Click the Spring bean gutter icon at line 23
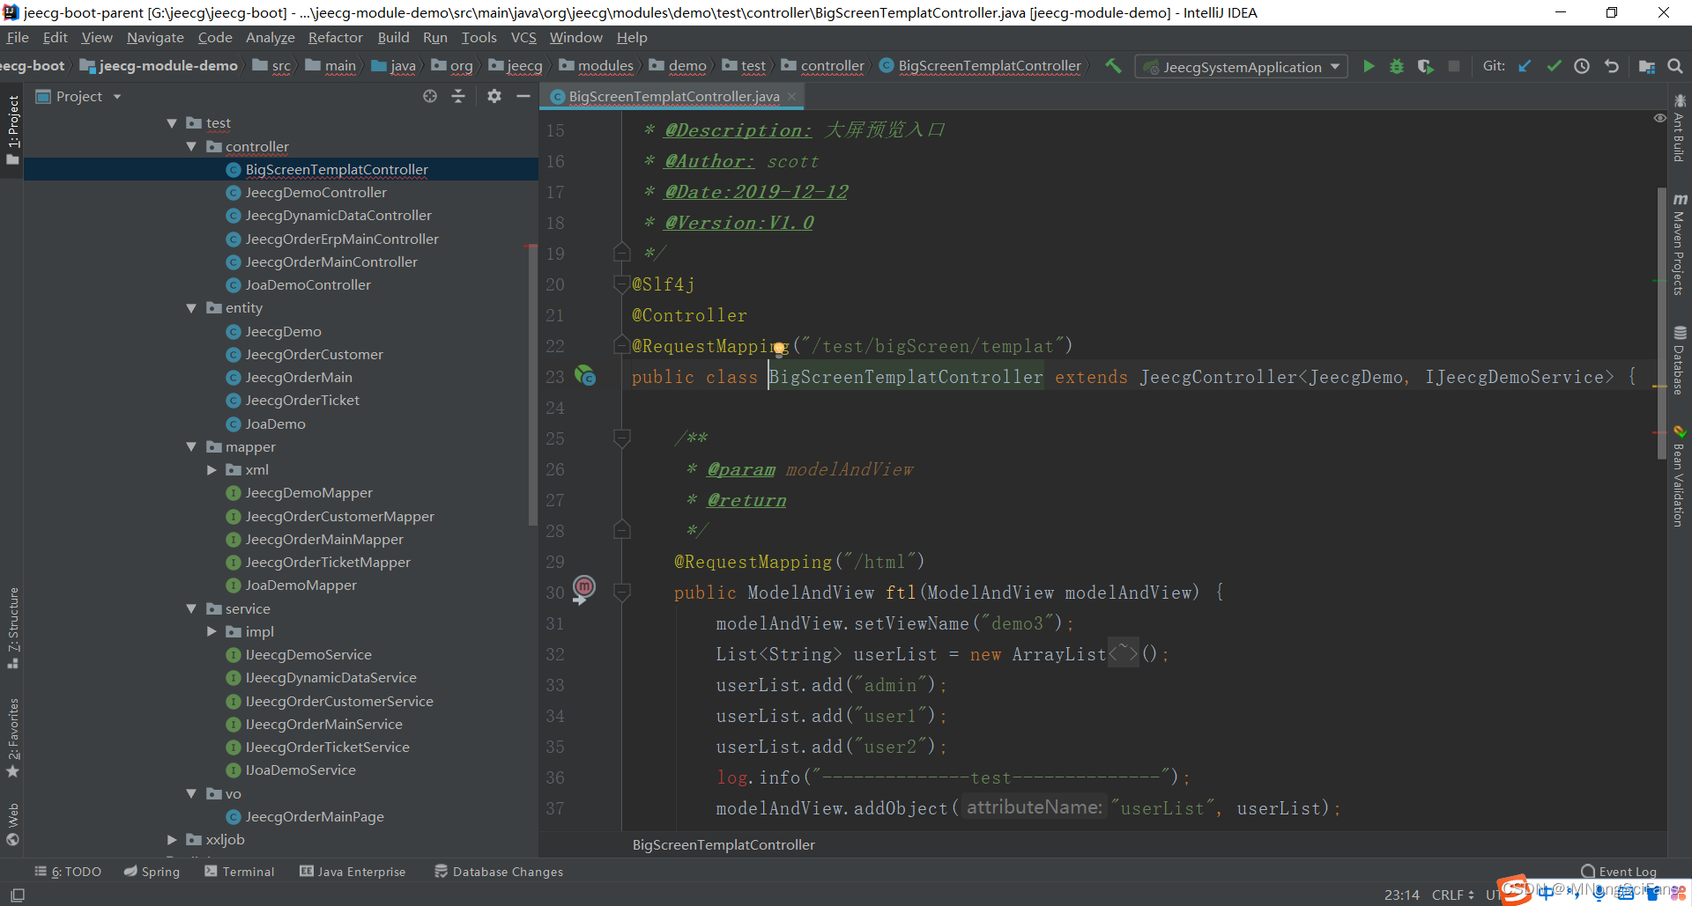Viewport: 1692px width, 906px height. 585,376
